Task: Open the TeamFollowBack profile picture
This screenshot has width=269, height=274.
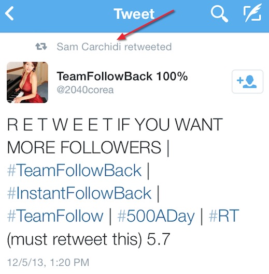Action: [27, 82]
